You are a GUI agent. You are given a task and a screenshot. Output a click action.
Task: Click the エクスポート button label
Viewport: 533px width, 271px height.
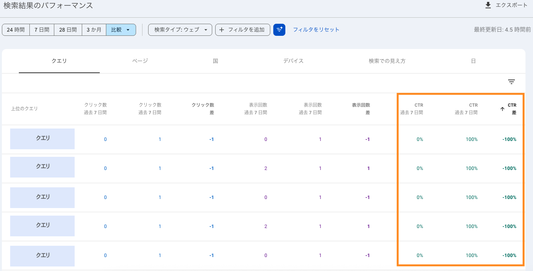click(512, 5)
